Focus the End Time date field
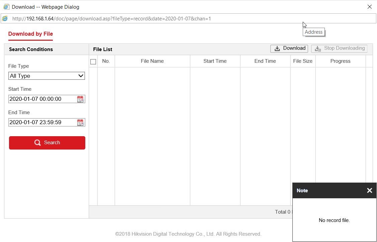This screenshot has width=377, height=242. [x=42, y=123]
